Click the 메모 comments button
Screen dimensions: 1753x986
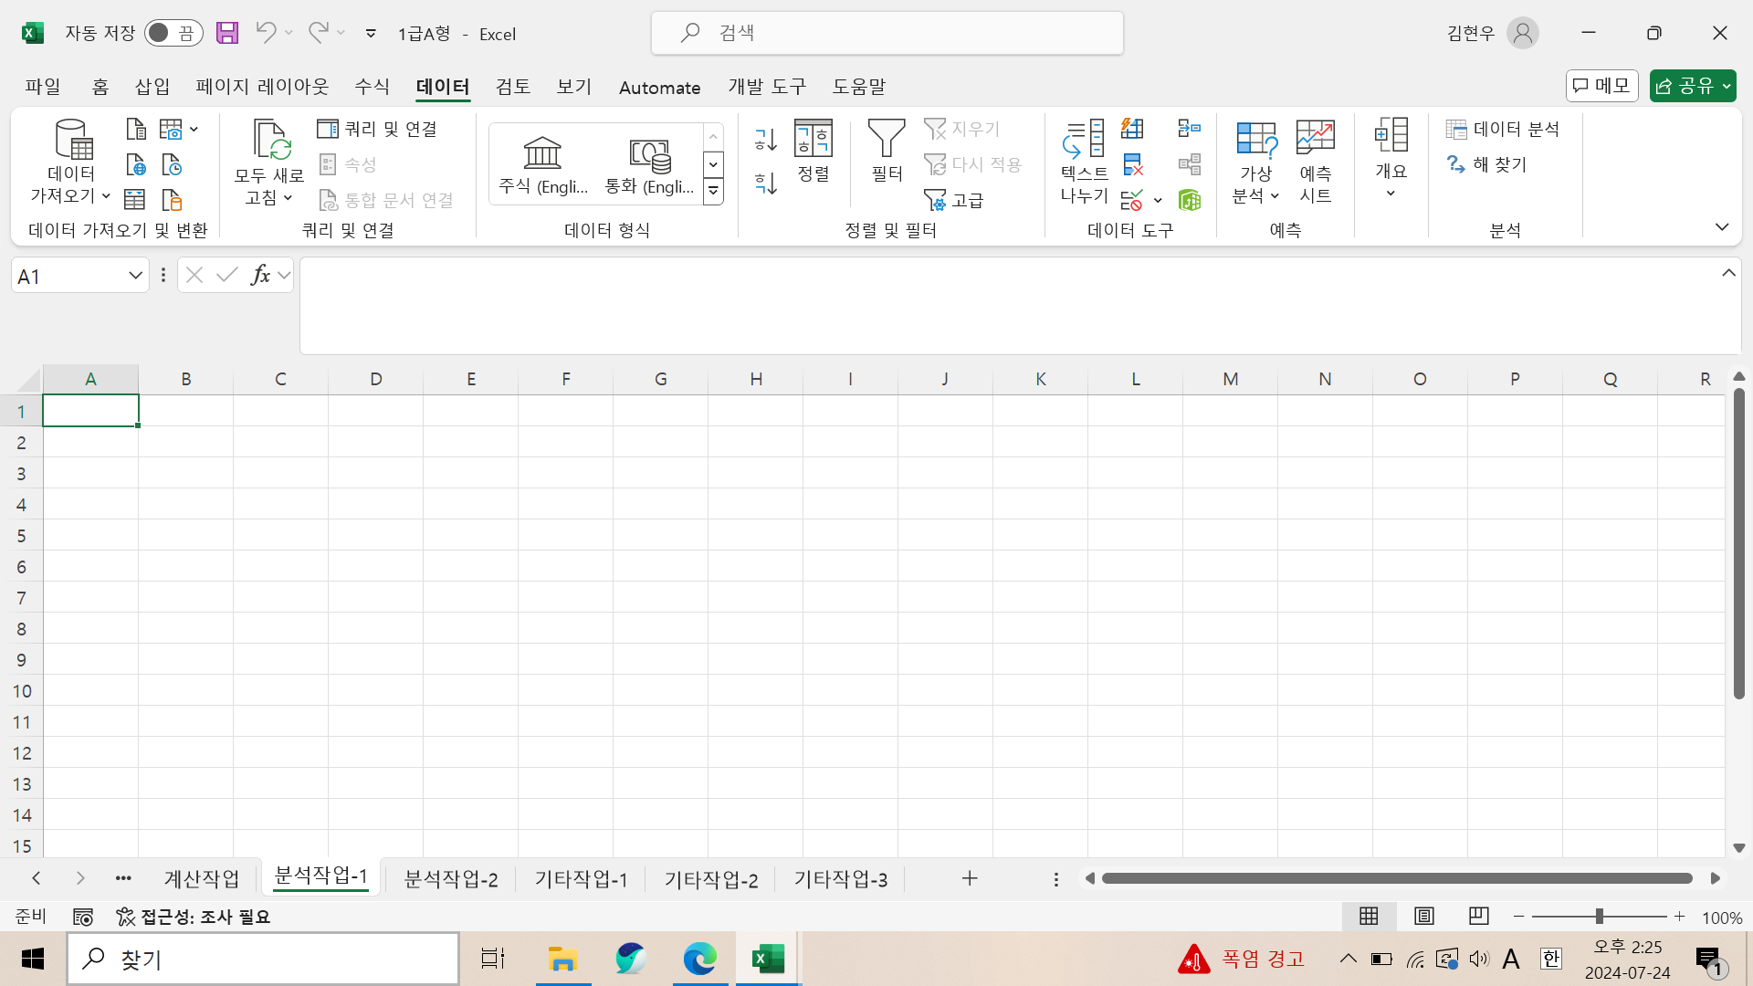click(1601, 86)
